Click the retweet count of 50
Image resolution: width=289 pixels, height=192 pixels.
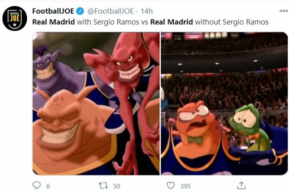[116, 186]
